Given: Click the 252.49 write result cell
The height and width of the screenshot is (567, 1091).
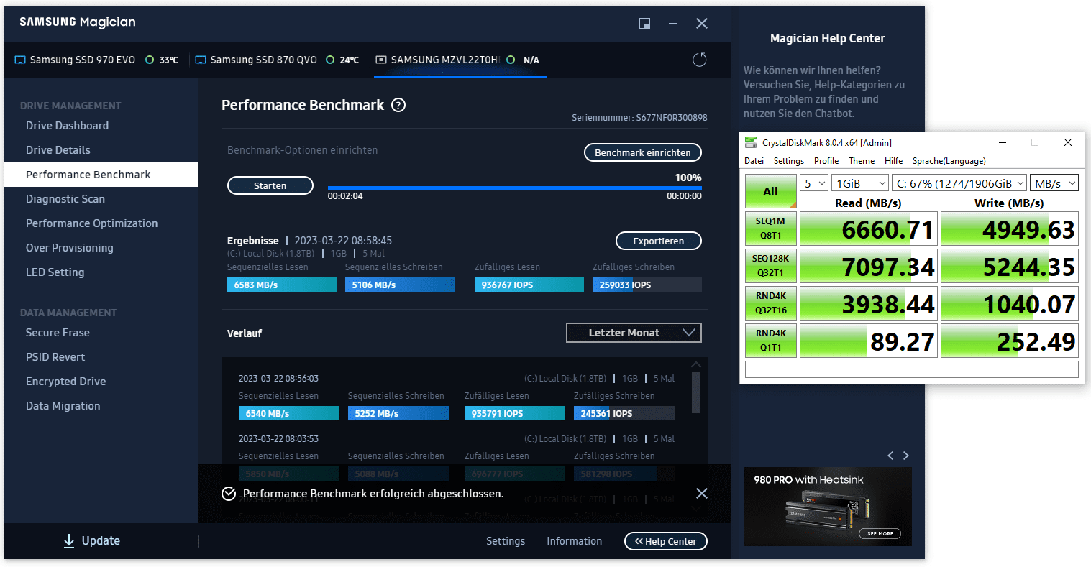Looking at the screenshot, I should coord(1010,341).
